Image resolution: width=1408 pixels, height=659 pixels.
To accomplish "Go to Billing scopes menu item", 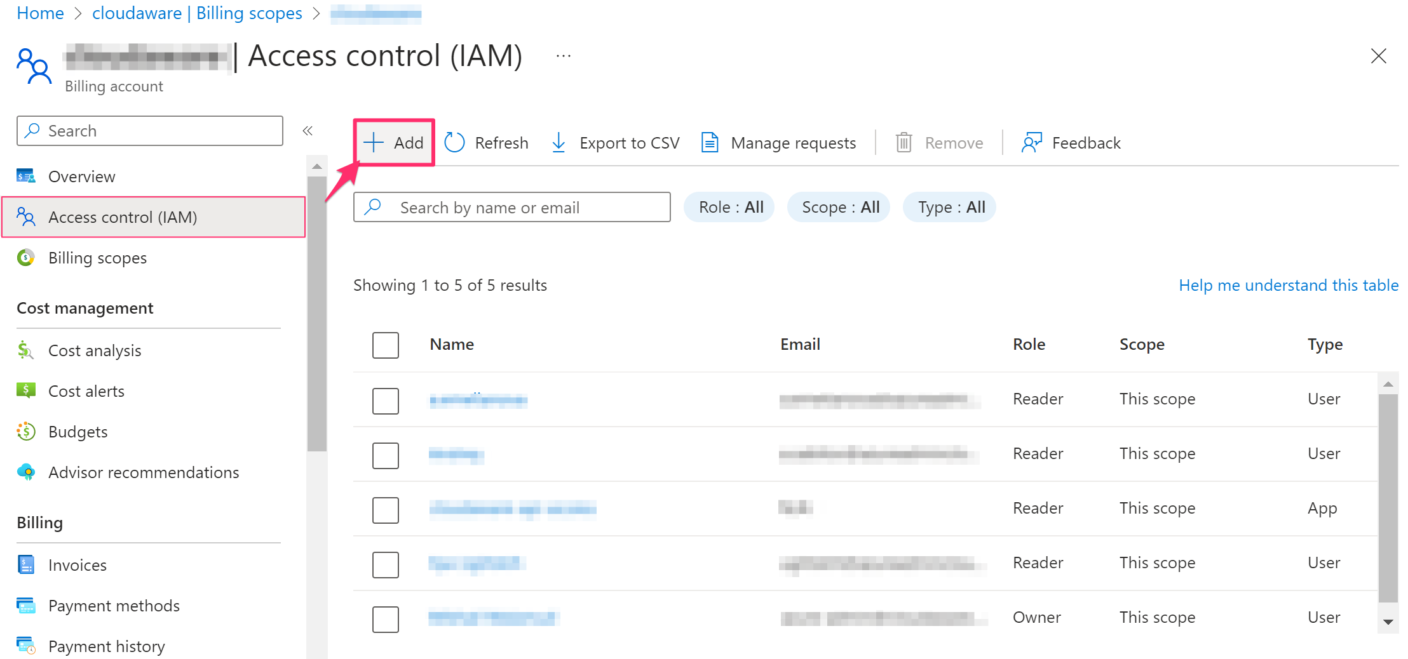I will 97,258.
